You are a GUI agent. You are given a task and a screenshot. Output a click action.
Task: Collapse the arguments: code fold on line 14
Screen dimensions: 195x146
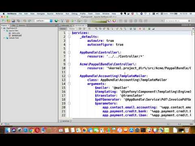69,84
